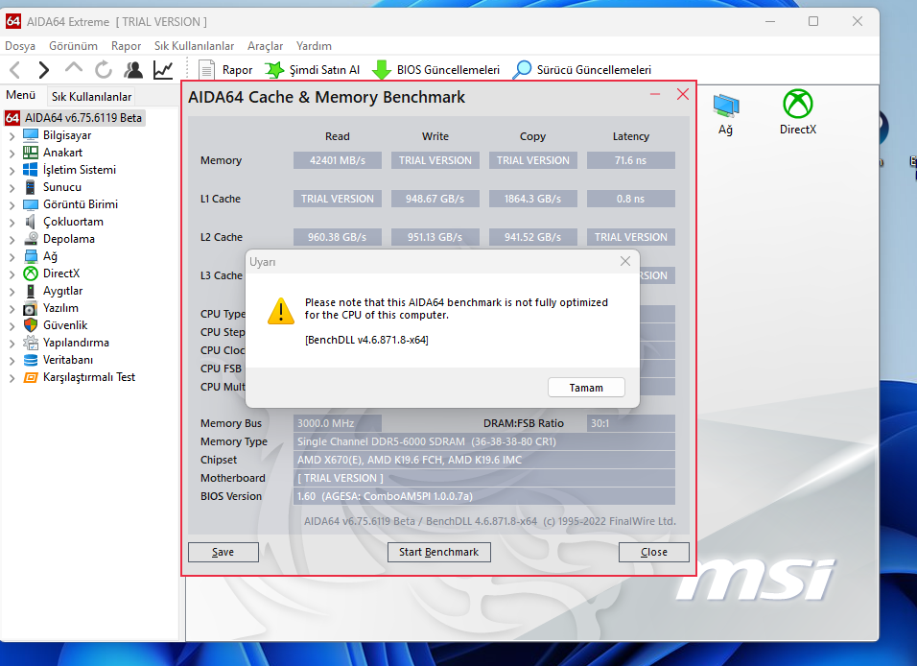The width and height of the screenshot is (917, 666).
Task: Open the Ağ network icon in right pane
Action: 726,114
